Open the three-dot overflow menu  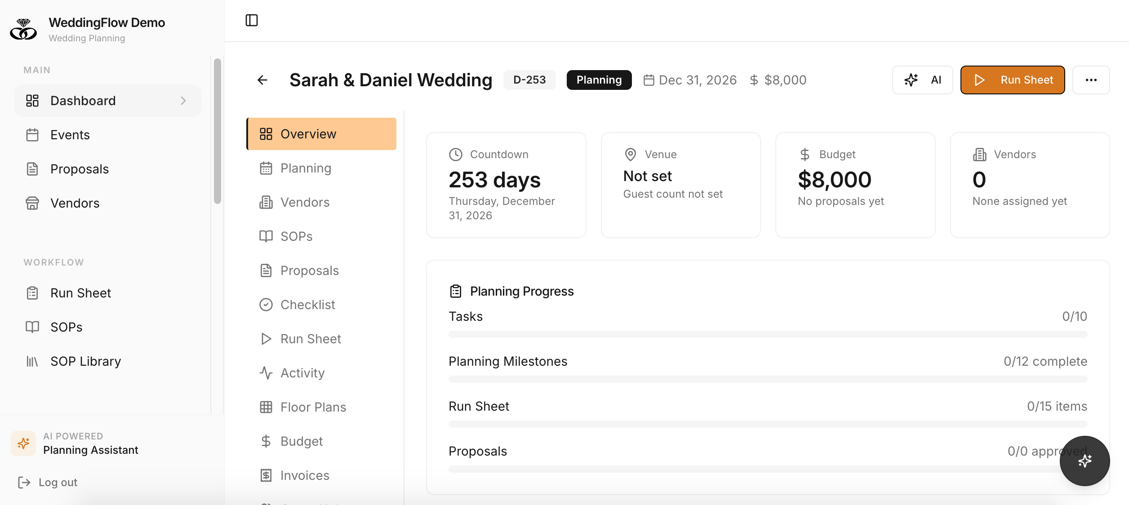(x=1091, y=80)
